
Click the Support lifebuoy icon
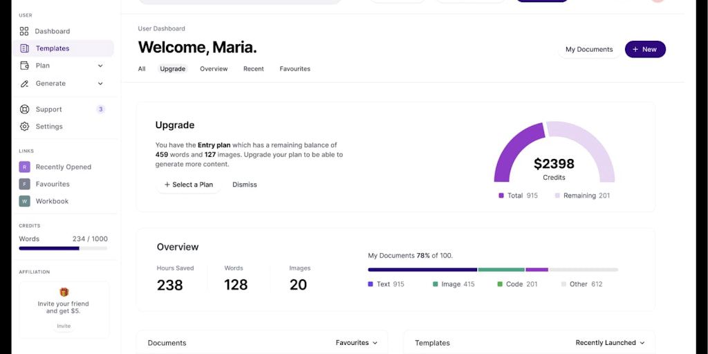[x=24, y=109]
